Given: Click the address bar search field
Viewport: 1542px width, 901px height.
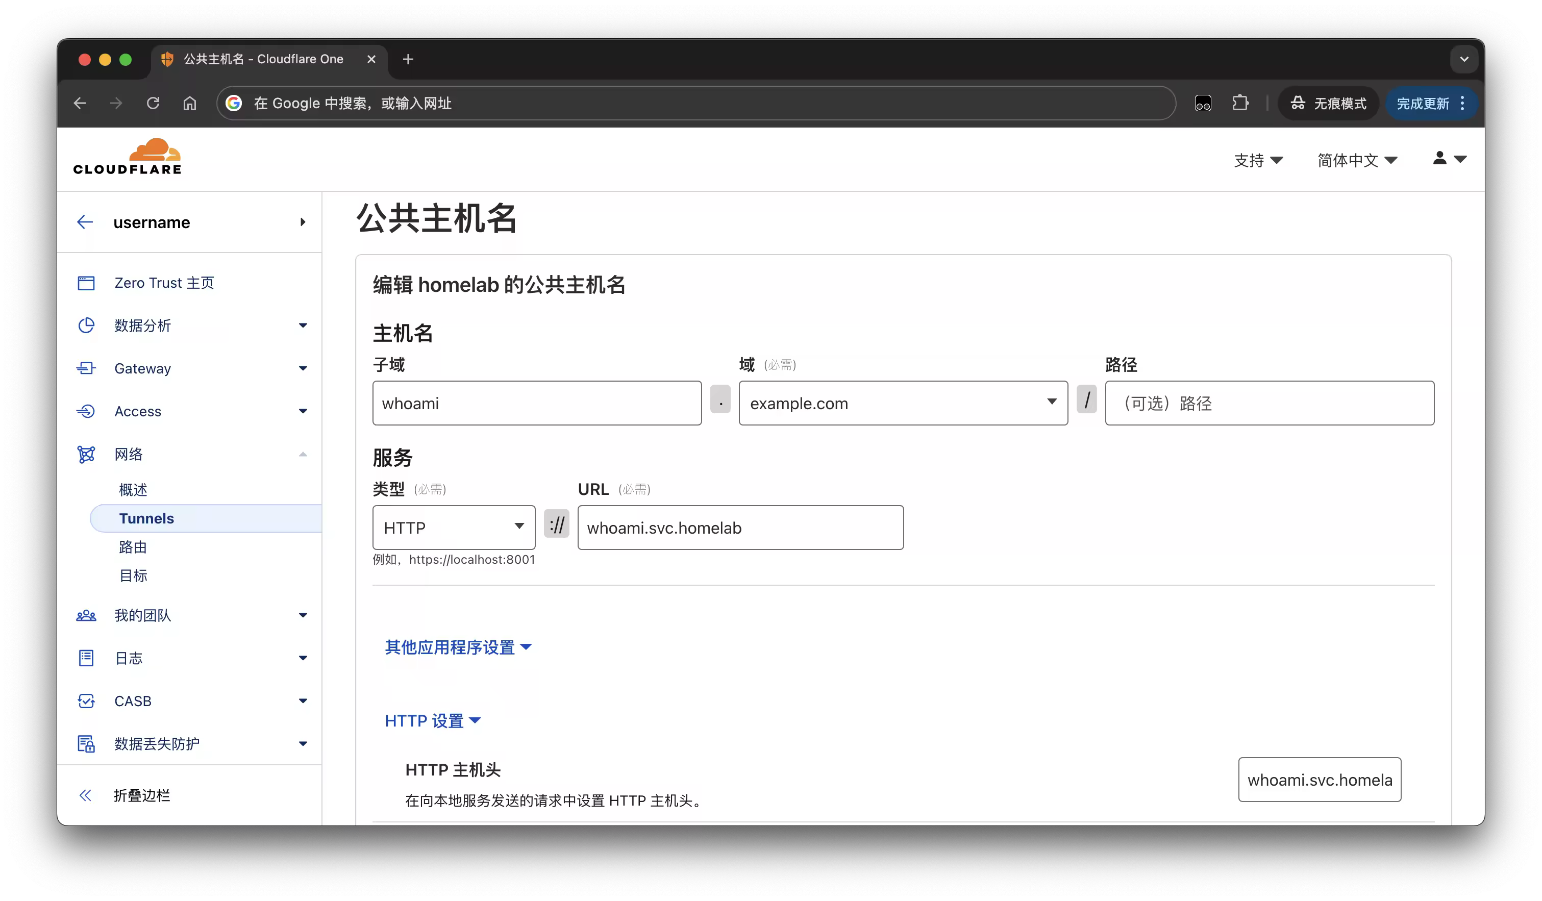Looking at the screenshot, I should click(x=695, y=104).
